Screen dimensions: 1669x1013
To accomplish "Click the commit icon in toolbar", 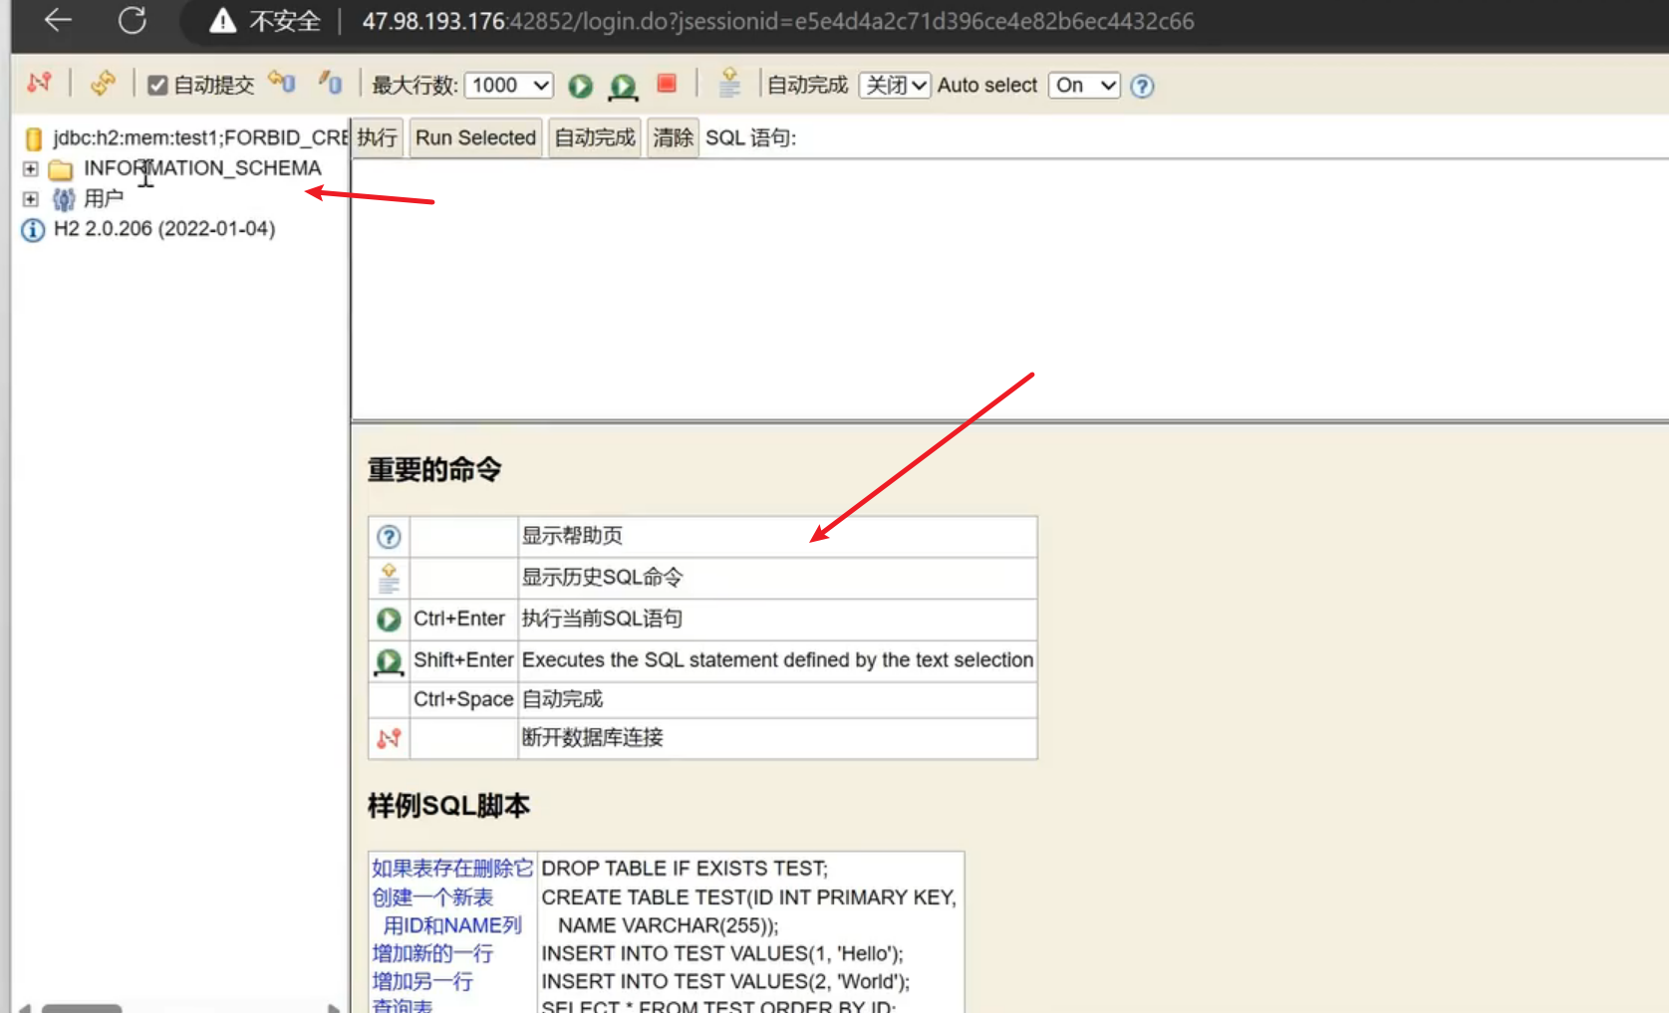I will (x=330, y=84).
